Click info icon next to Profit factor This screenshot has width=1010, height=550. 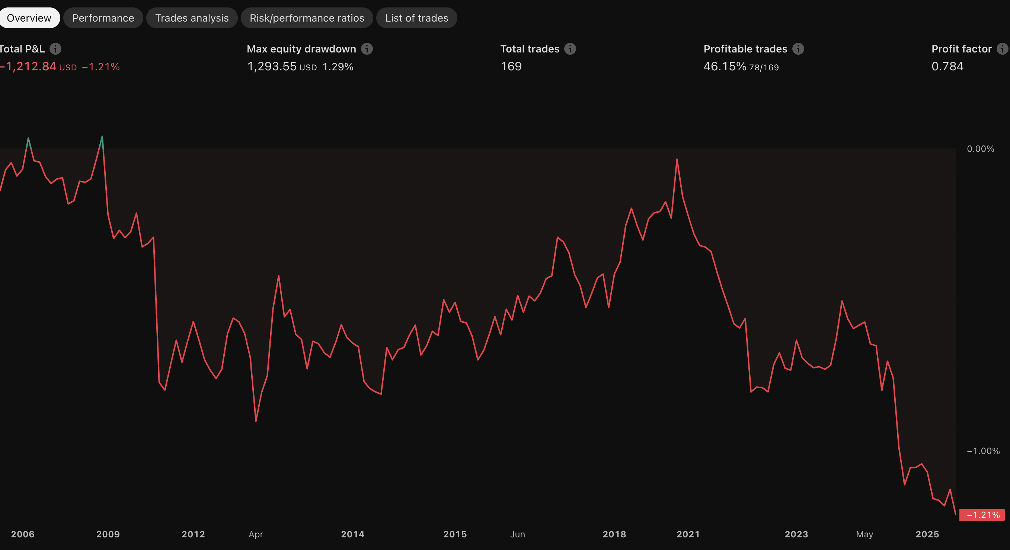(1003, 49)
